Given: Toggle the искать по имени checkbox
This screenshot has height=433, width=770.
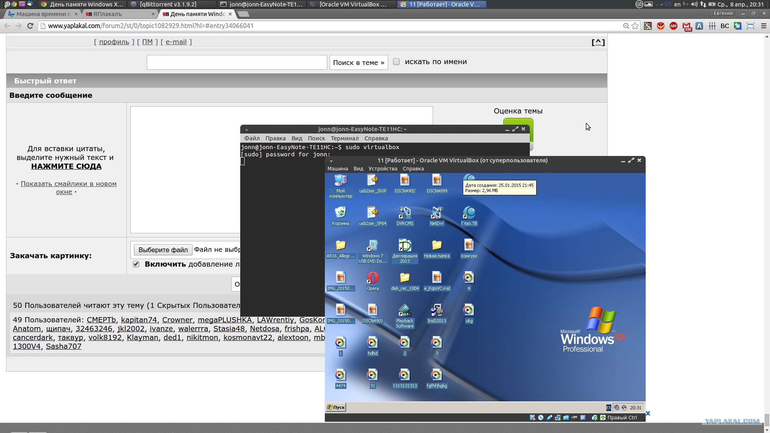Looking at the screenshot, I should [x=396, y=62].
